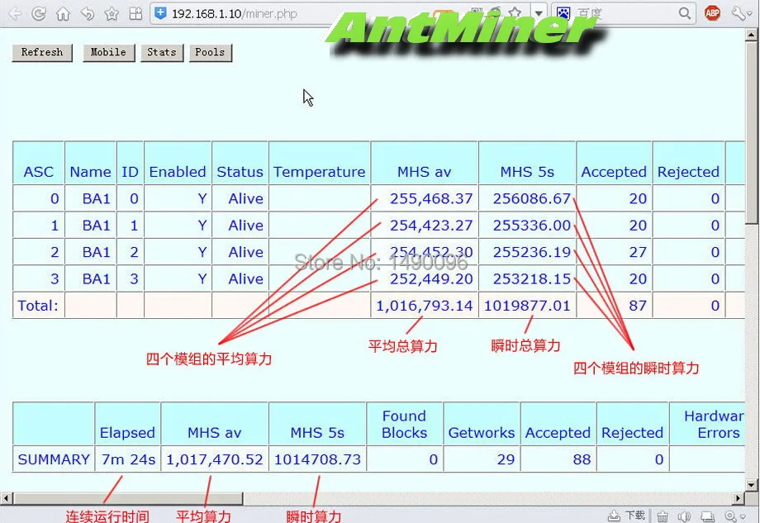
Task: Open the zoom magnifier in status bar
Action: click(x=730, y=516)
